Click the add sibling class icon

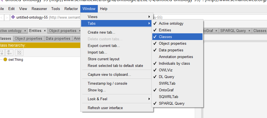tap(10, 52)
